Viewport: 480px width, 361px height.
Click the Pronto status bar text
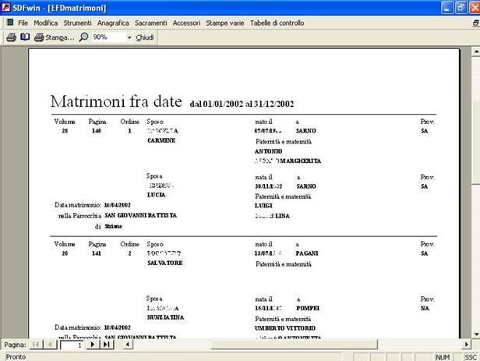point(16,357)
